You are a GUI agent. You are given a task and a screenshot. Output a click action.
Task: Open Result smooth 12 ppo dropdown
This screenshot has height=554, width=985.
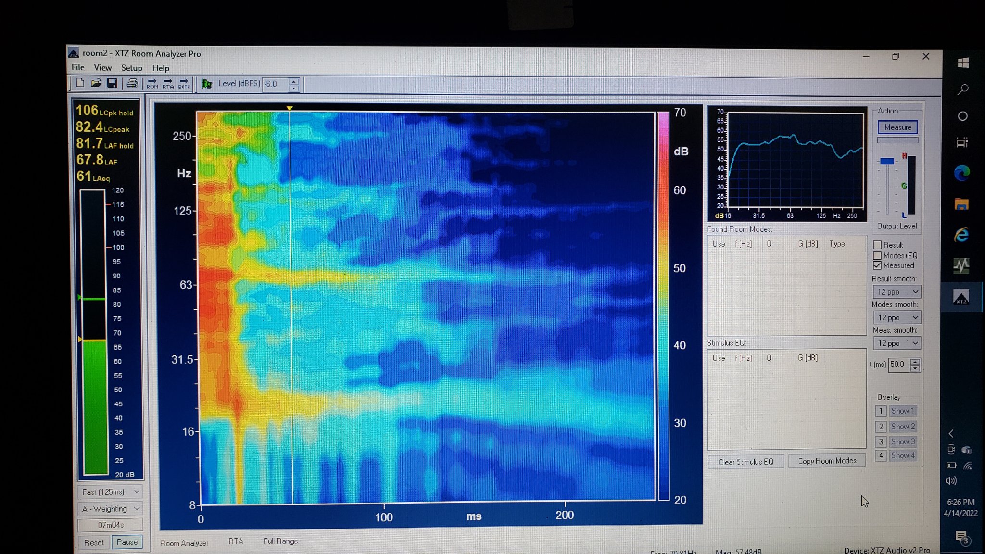click(897, 292)
